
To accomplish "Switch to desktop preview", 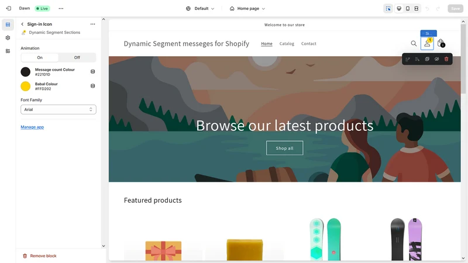I will (x=399, y=8).
